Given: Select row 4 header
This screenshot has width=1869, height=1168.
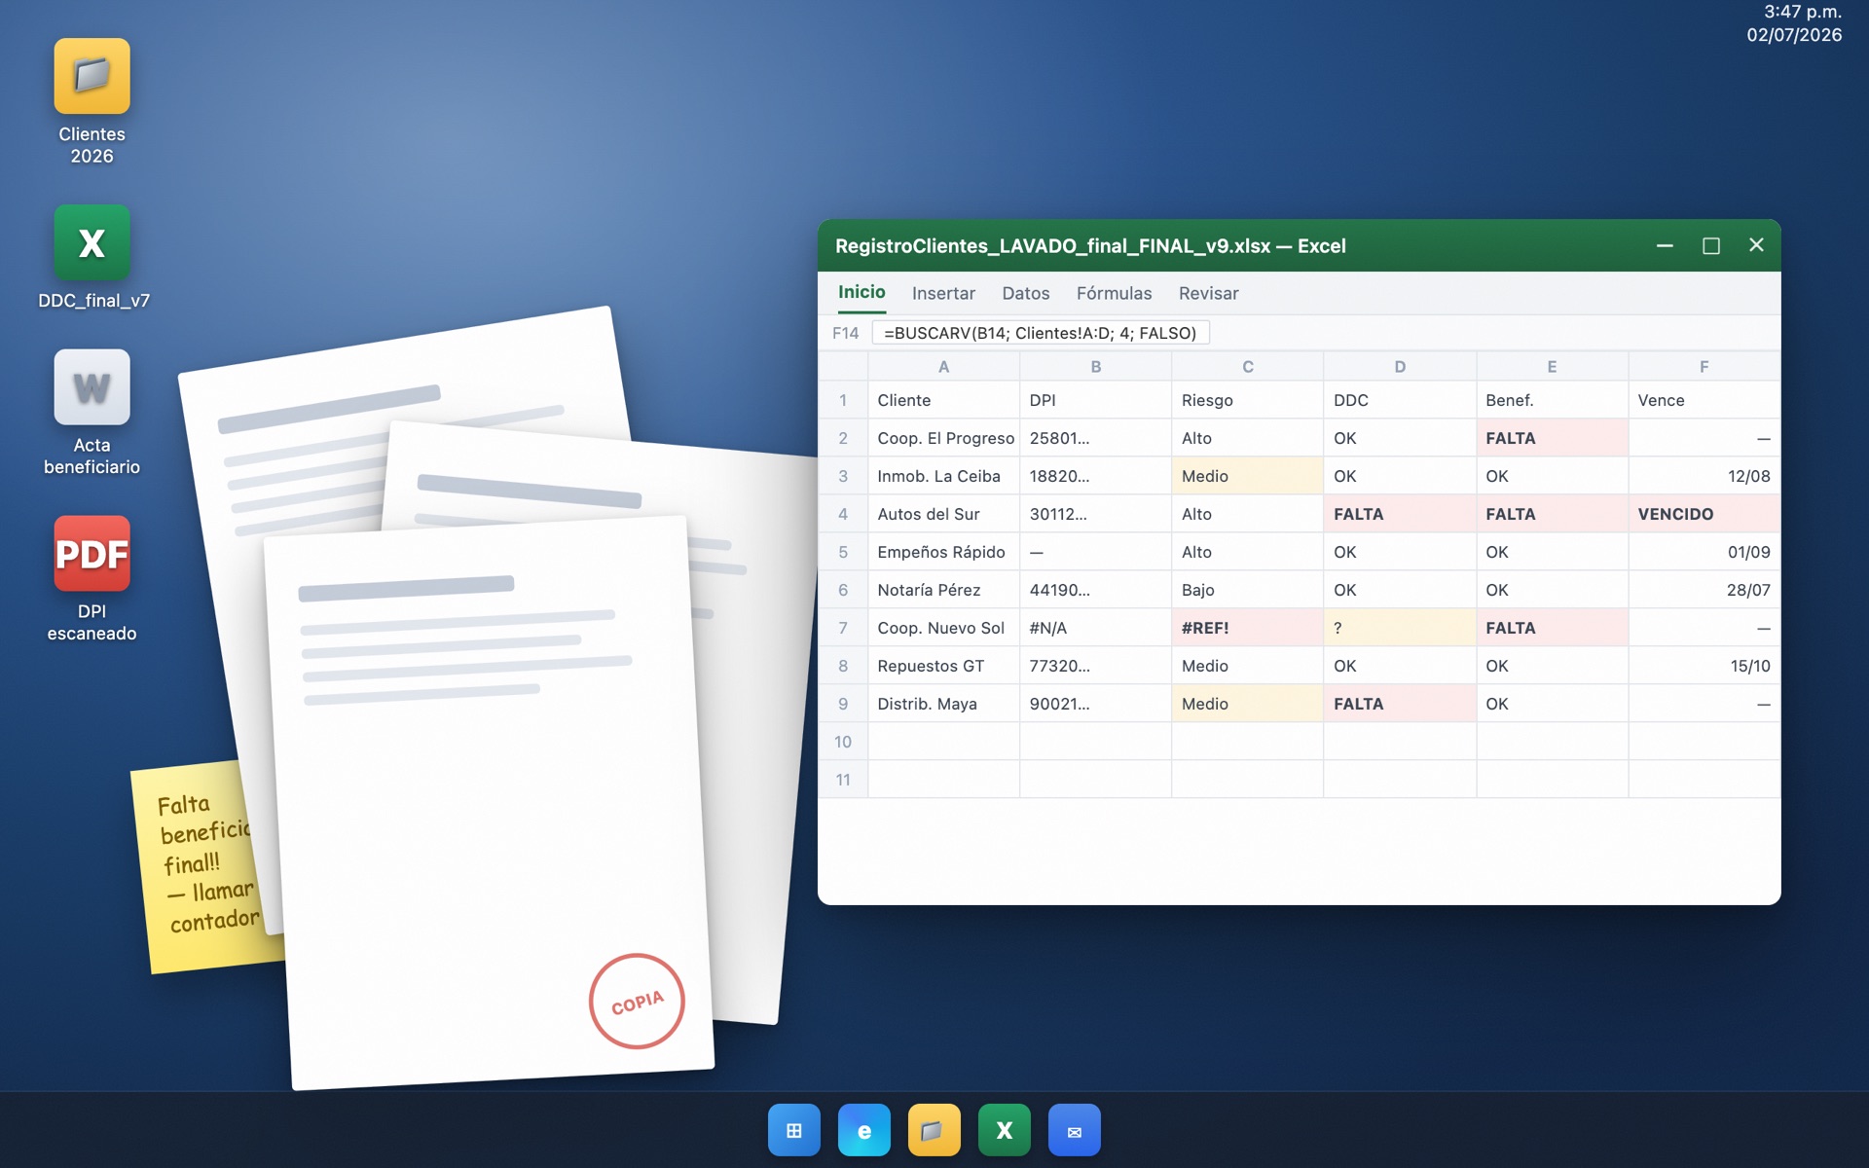Looking at the screenshot, I should point(843,514).
